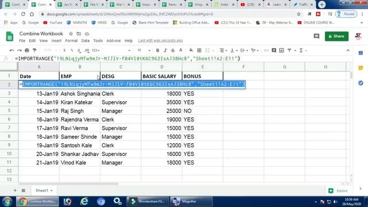Viewport: 368px width, 207px height.
Task: Toggle italic formatting
Action: click(165, 51)
